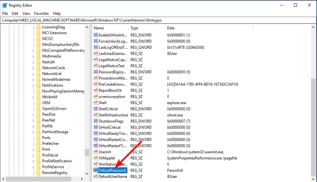Click values pane scroll-up arrow

(313, 27)
